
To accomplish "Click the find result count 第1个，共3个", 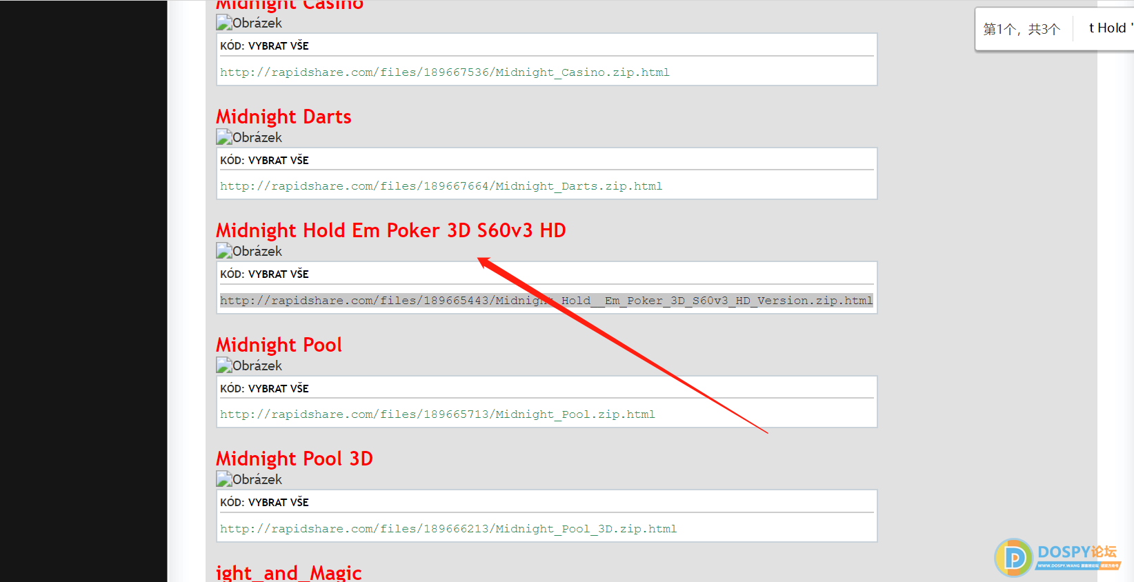I will click(1022, 29).
